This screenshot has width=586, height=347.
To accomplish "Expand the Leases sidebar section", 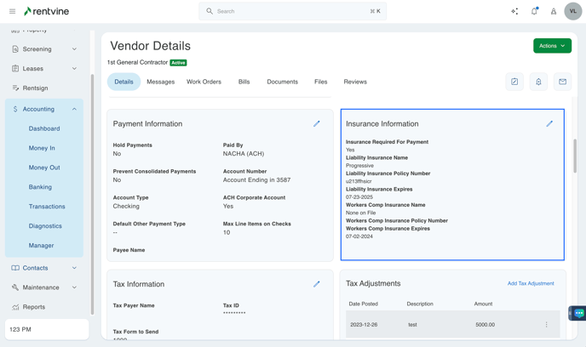I will [74, 69].
